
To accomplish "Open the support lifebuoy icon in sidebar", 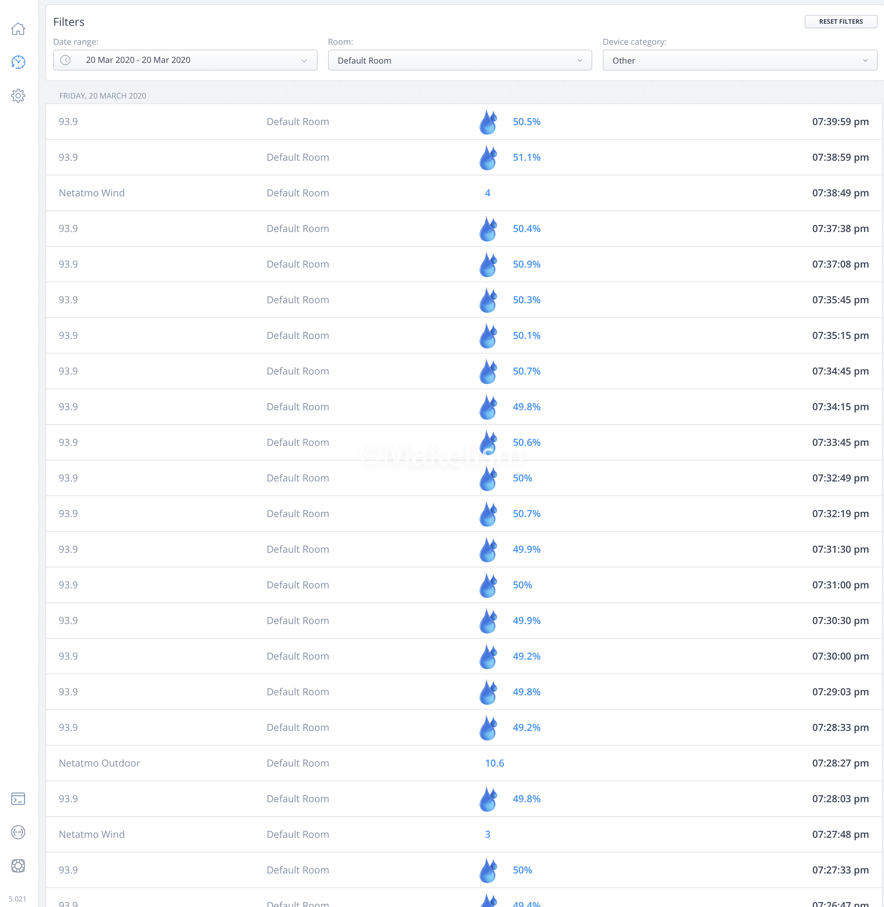I will [18, 866].
